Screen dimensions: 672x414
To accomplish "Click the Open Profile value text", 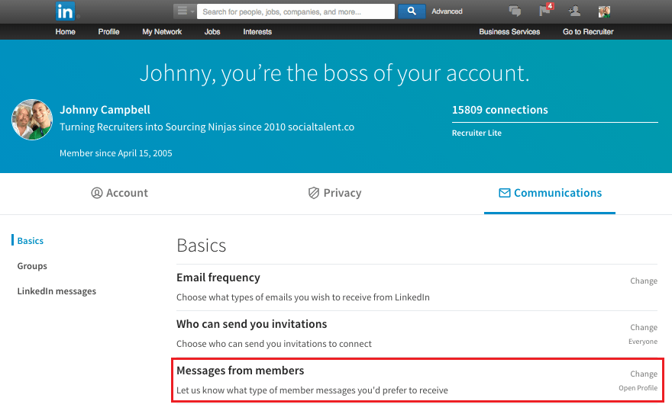I will point(638,388).
